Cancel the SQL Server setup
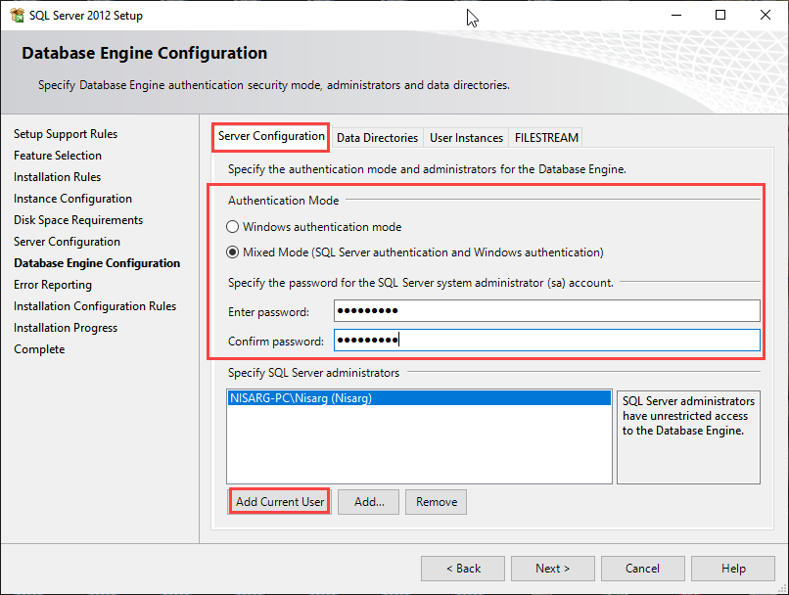 click(642, 569)
